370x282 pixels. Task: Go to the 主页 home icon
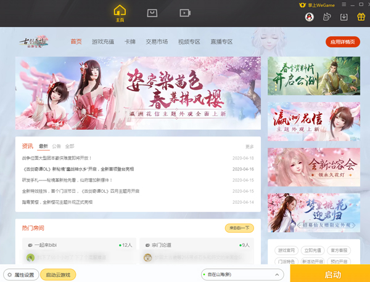(x=120, y=14)
